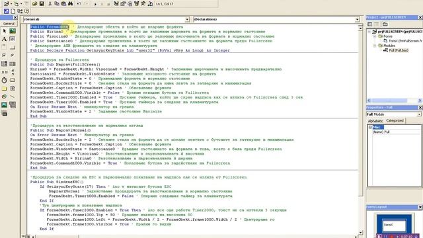The image size is (423, 238).
Task: Select the Timer stopwatch control in the toolbox
Action: tap(5, 80)
